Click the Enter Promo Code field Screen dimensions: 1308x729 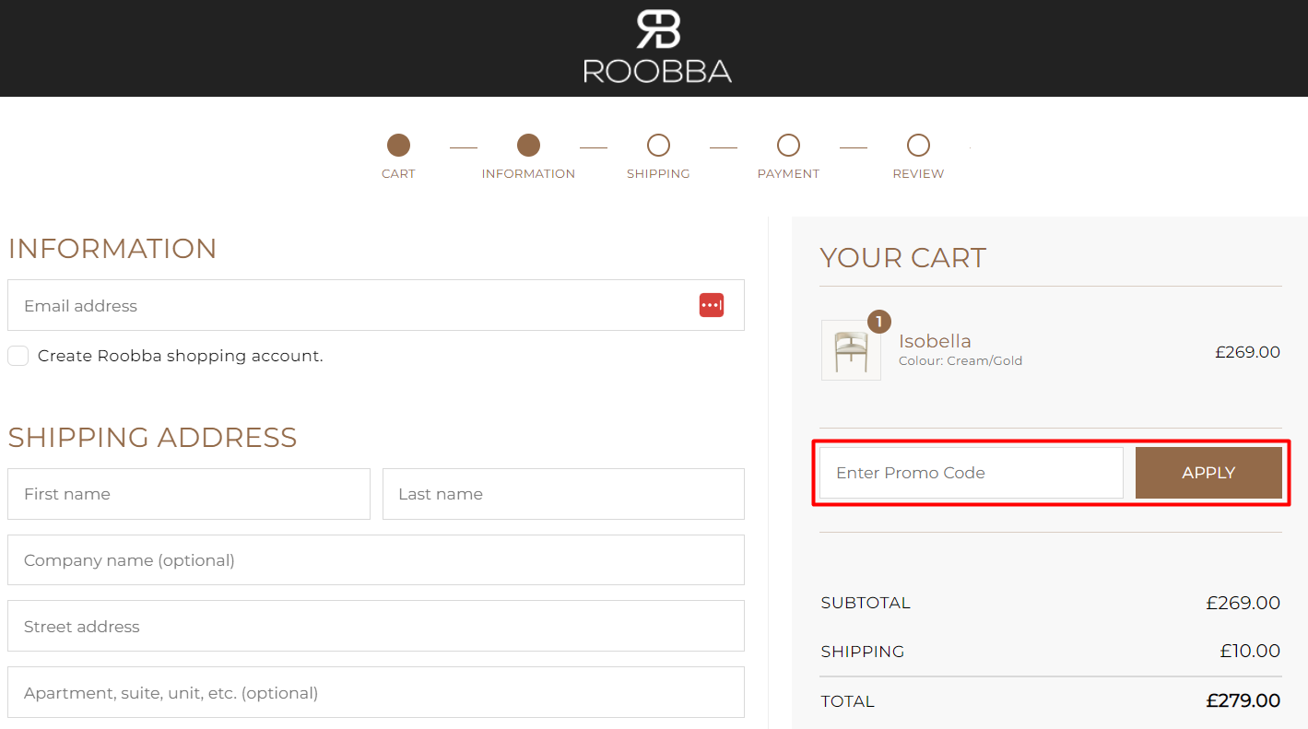(972, 473)
